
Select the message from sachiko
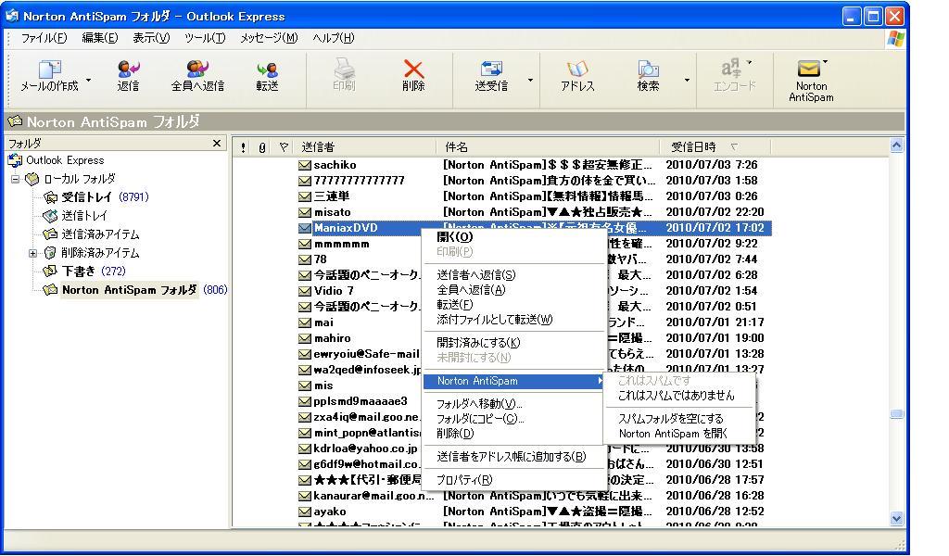[533, 165]
